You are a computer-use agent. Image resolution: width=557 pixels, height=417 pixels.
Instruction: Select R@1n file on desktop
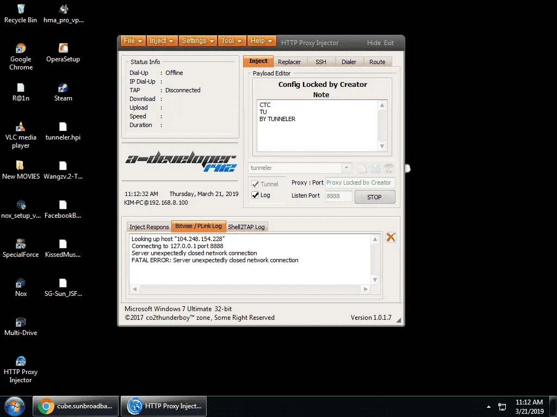coord(21,92)
